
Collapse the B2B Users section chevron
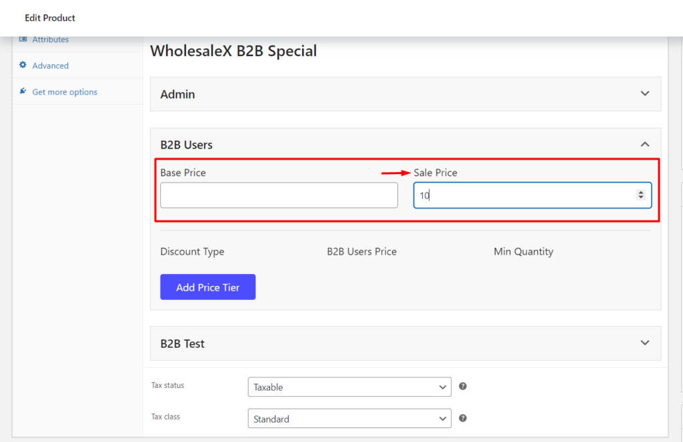coord(645,144)
